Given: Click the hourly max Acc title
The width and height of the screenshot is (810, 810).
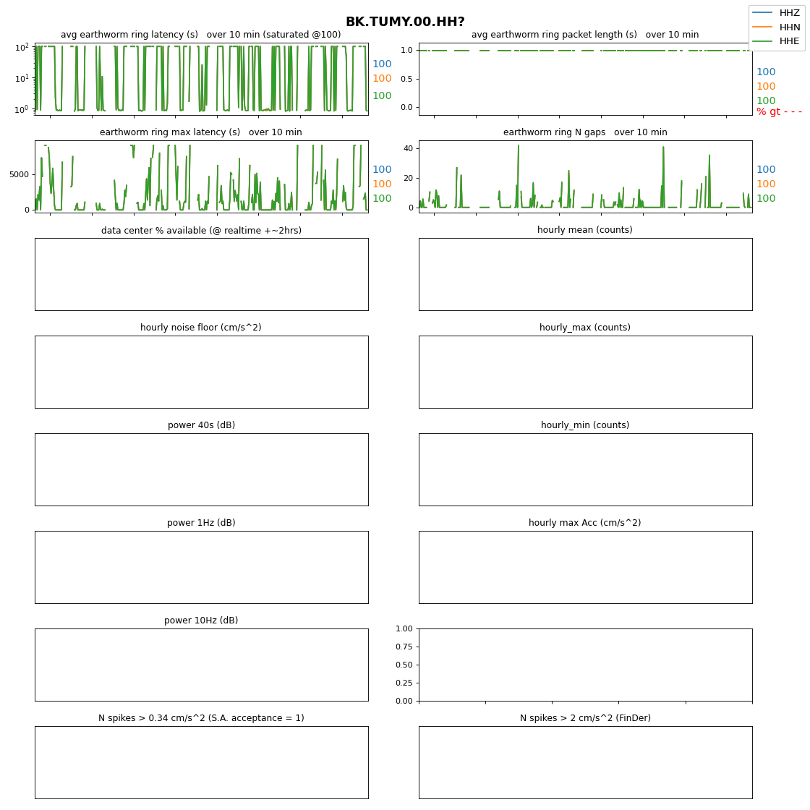Looking at the screenshot, I should pos(585,523).
